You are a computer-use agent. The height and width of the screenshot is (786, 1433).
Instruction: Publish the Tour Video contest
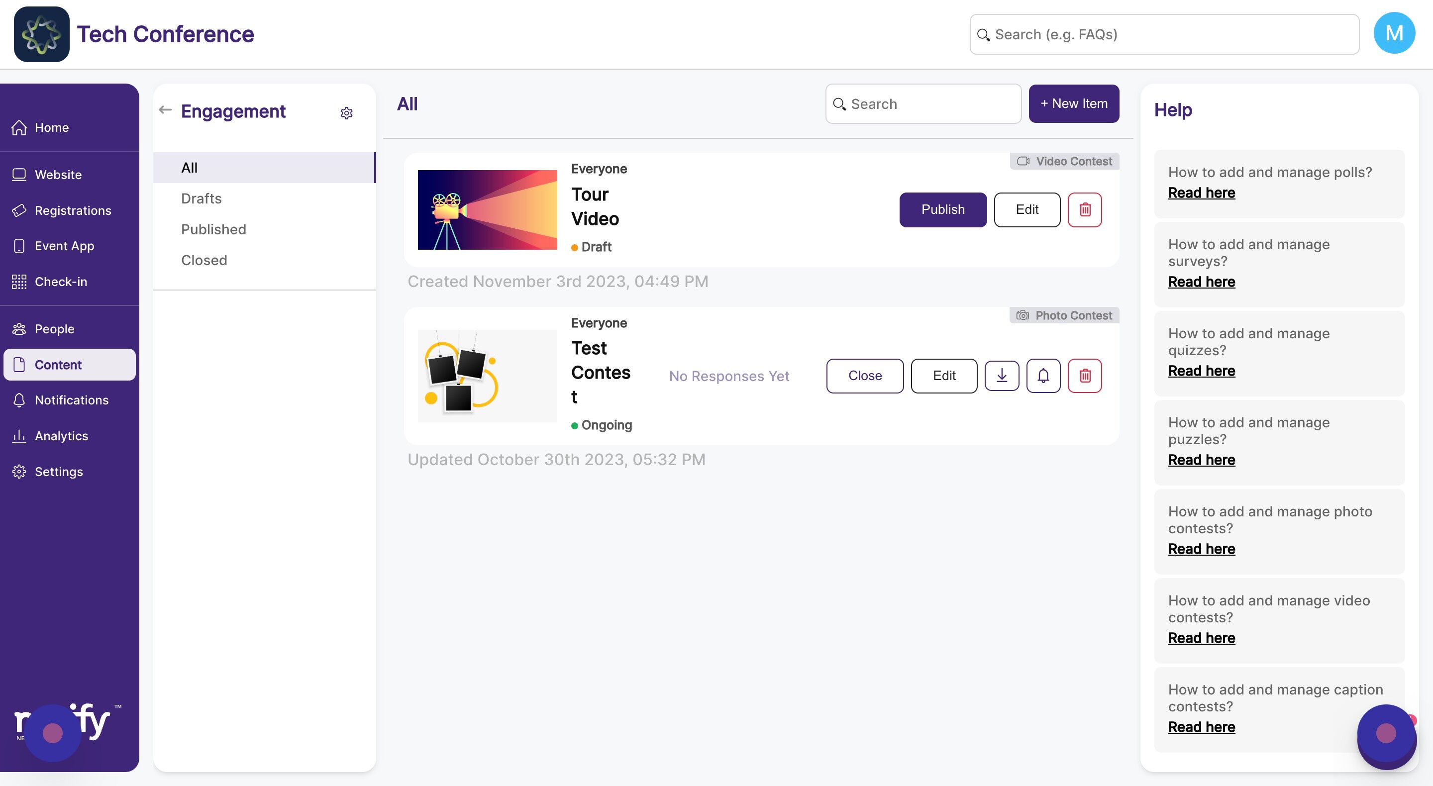[x=942, y=210]
